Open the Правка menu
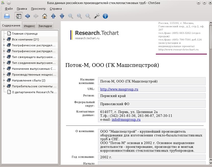Image resolution: width=212 pixels, height=167 pixels. pyautogui.click(x=22, y=9)
